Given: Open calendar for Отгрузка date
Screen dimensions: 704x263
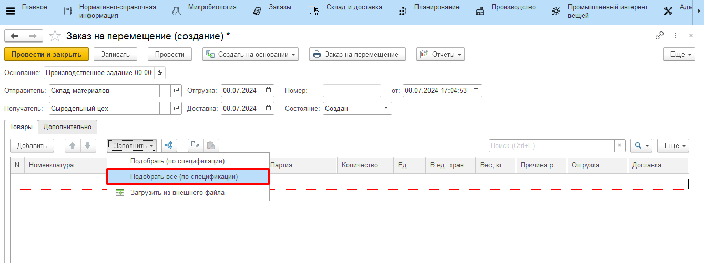Looking at the screenshot, I should tap(268, 91).
